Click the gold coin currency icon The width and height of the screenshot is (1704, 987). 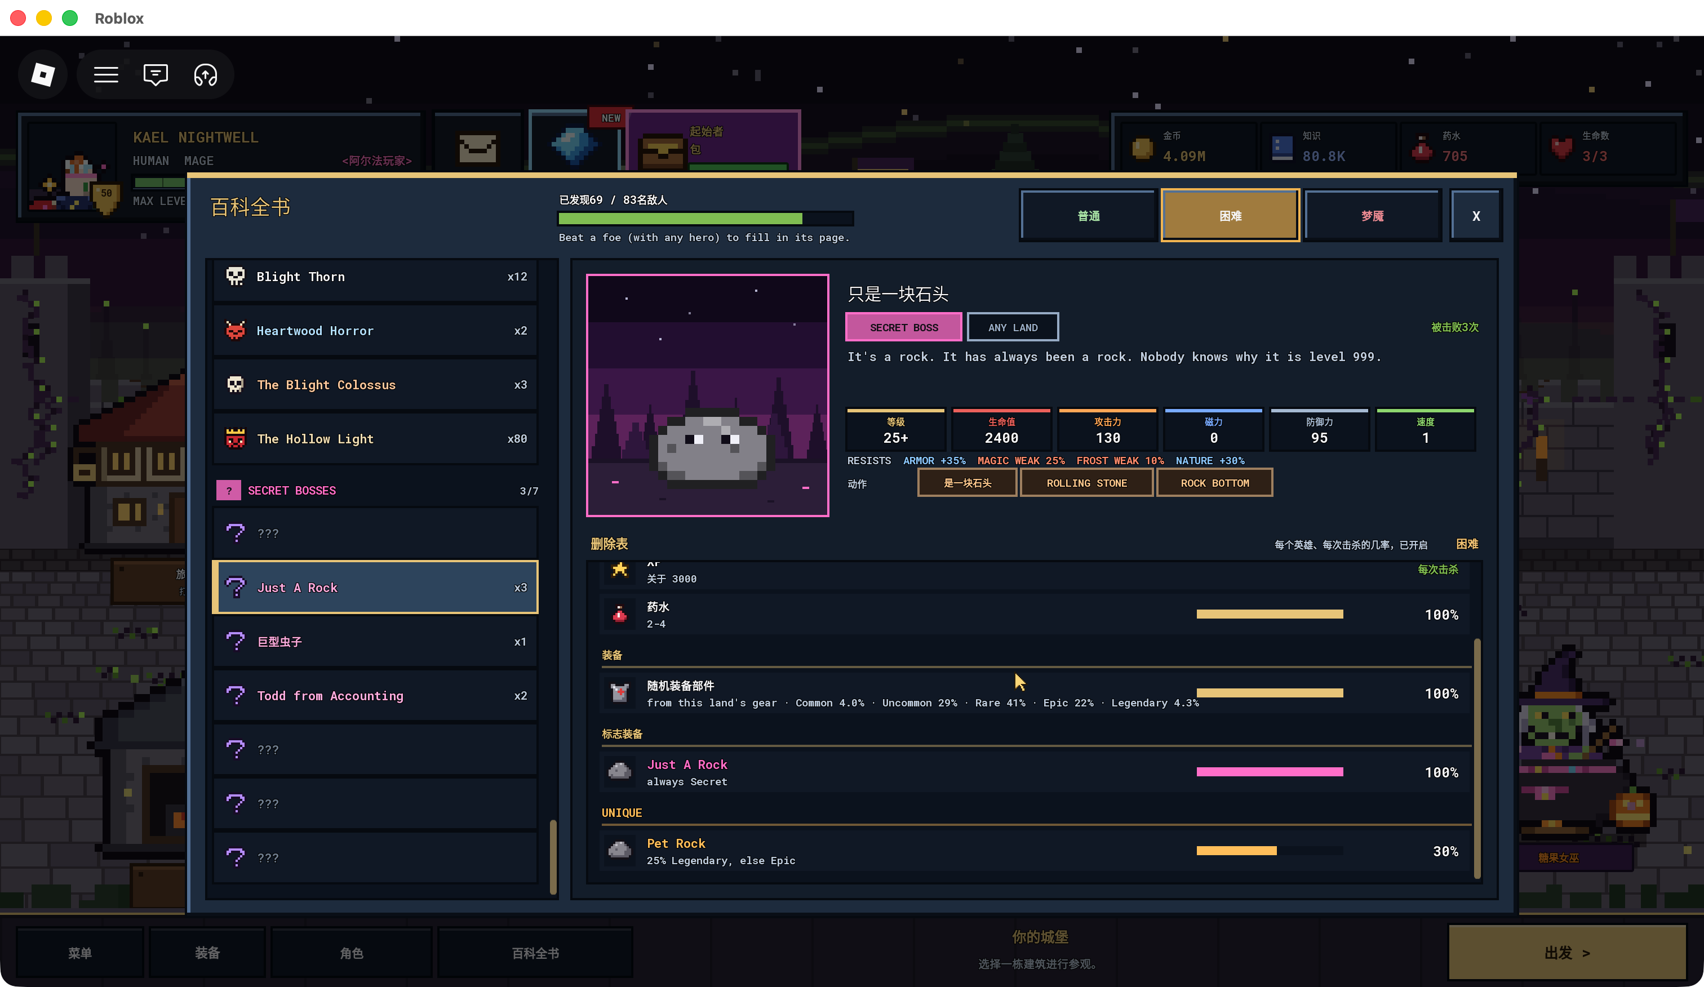(x=1142, y=148)
